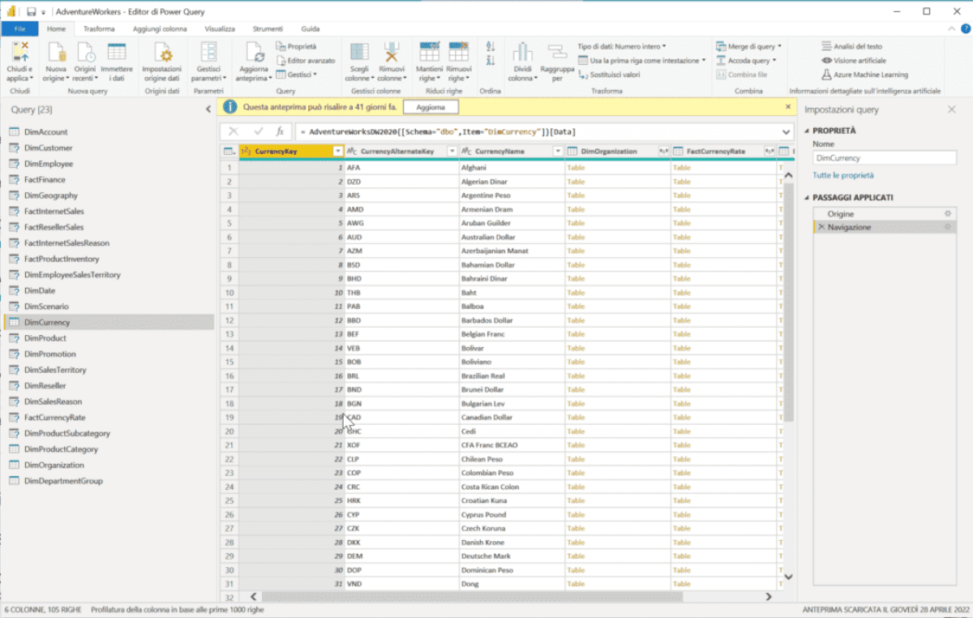Collapse the Query pane
This screenshot has width=973, height=618.
coord(208,109)
